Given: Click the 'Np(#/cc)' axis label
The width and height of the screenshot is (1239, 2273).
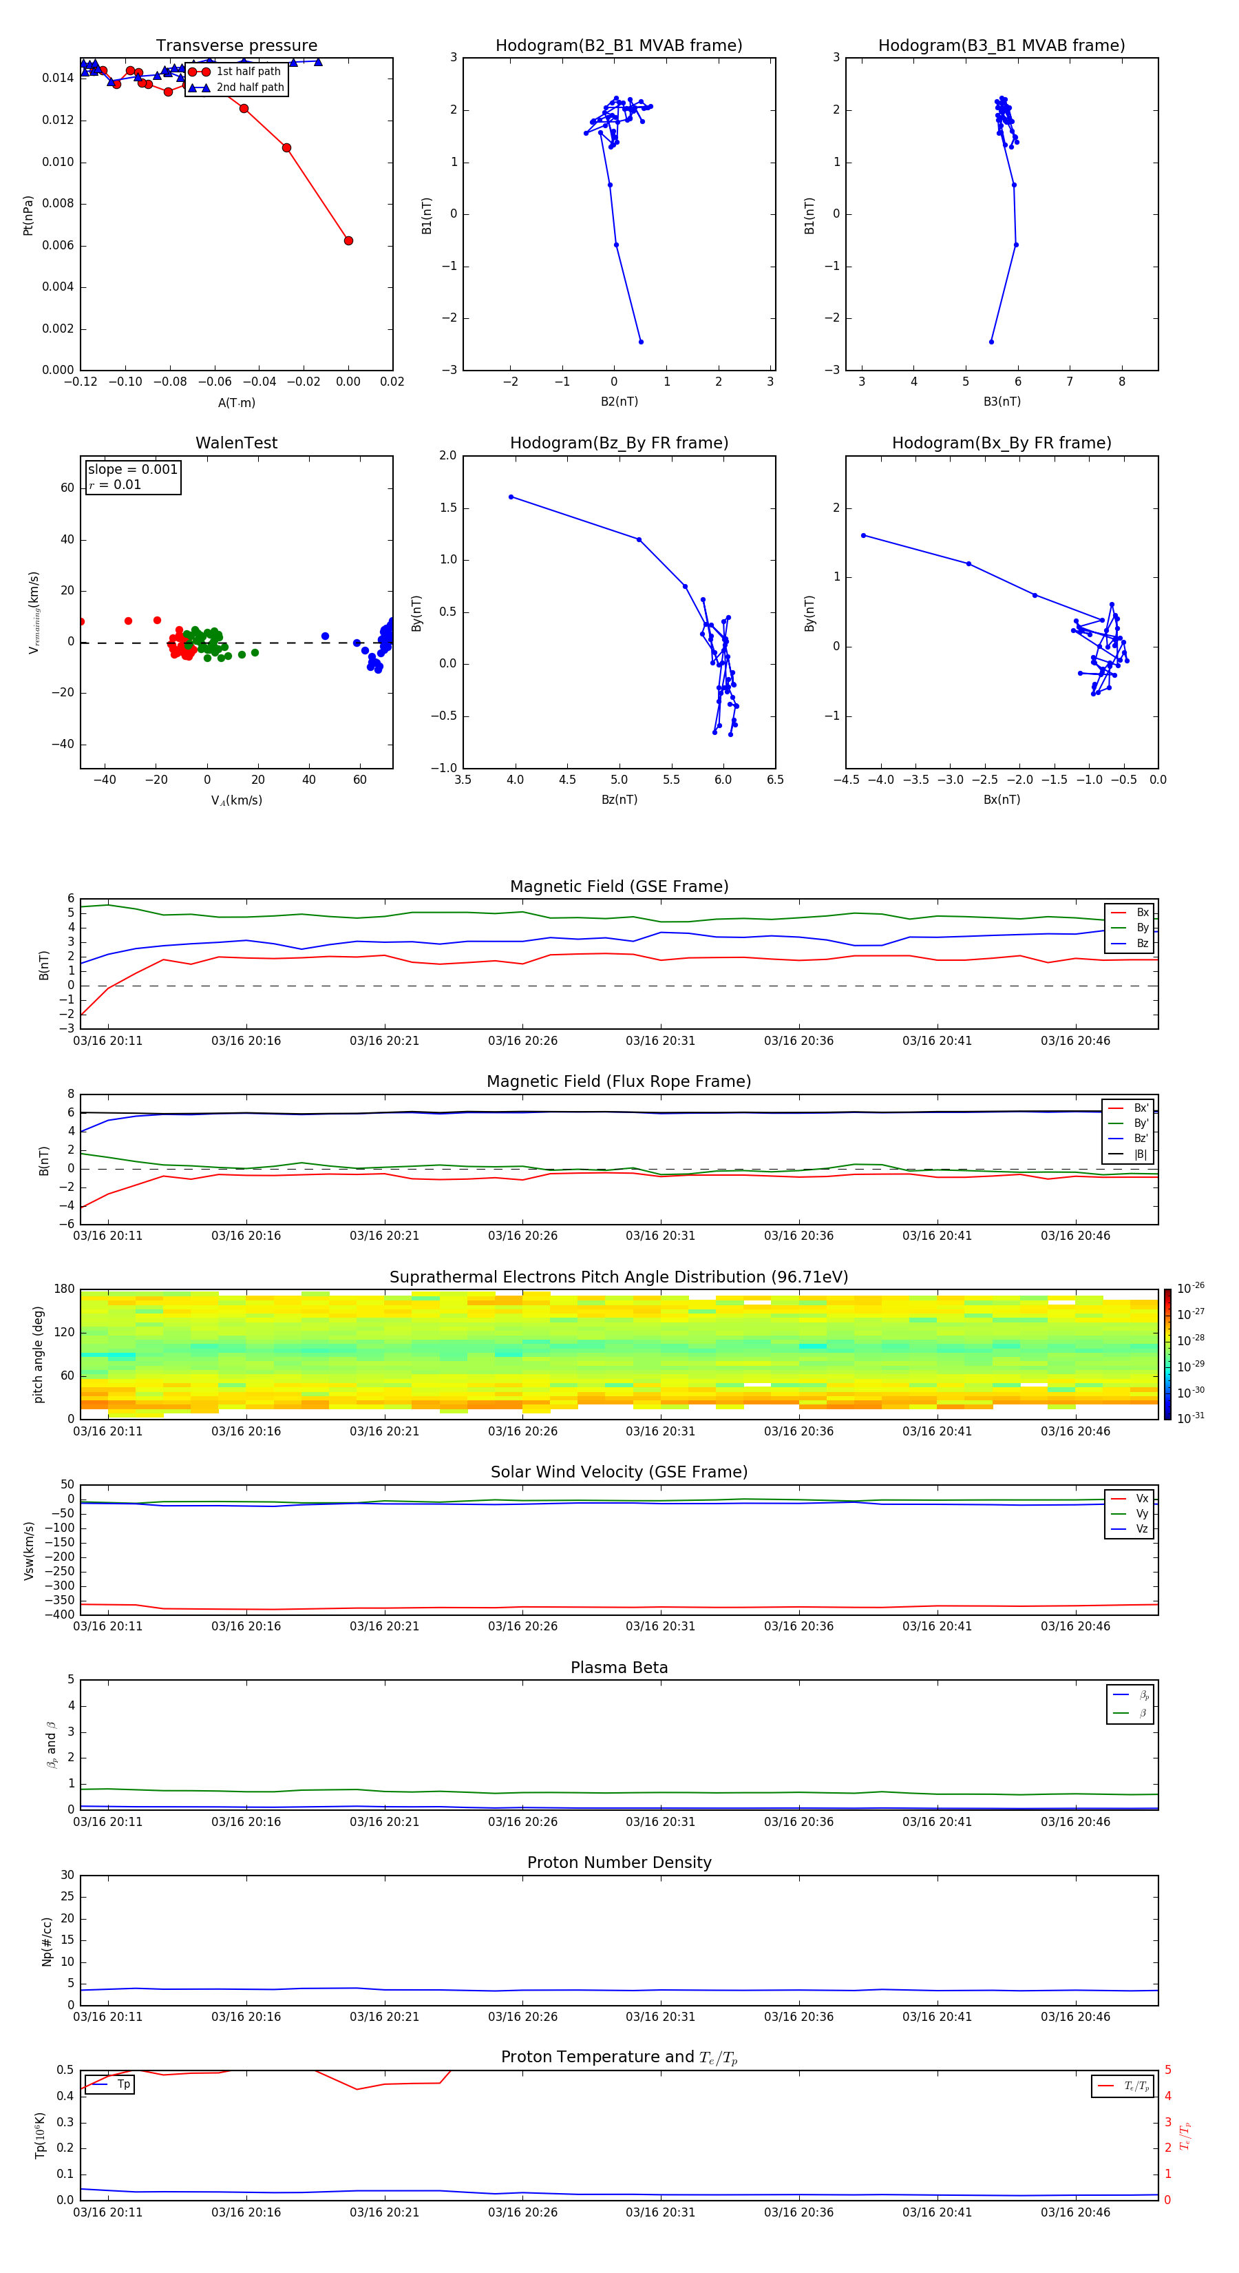Looking at the screenshot, I should click(x=47, y=1940).
